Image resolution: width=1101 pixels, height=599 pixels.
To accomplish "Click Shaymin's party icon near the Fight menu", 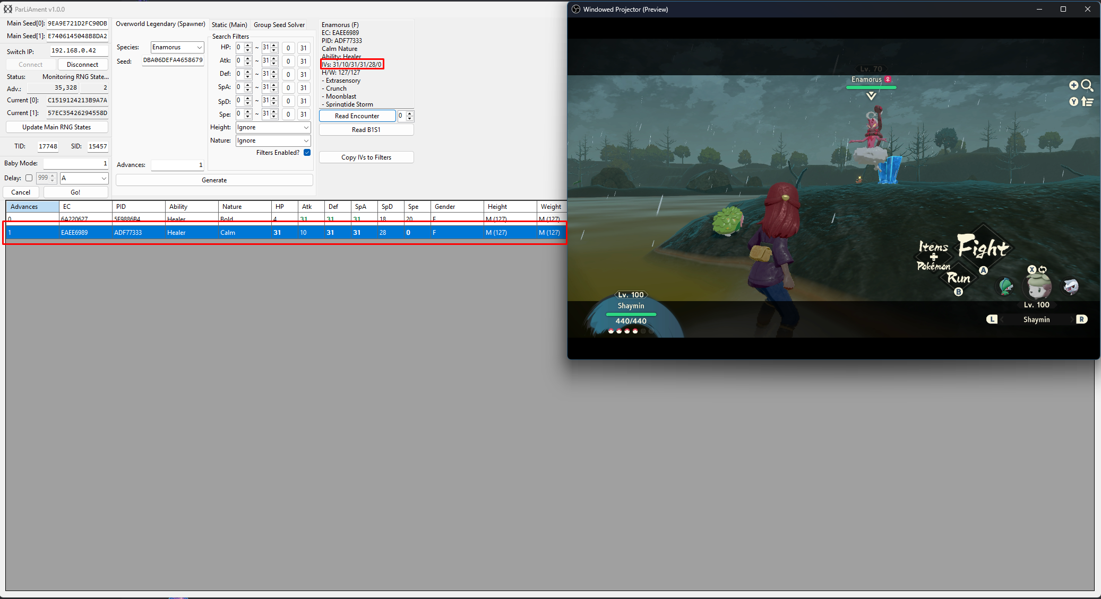I will click(x=1037, y=287).
